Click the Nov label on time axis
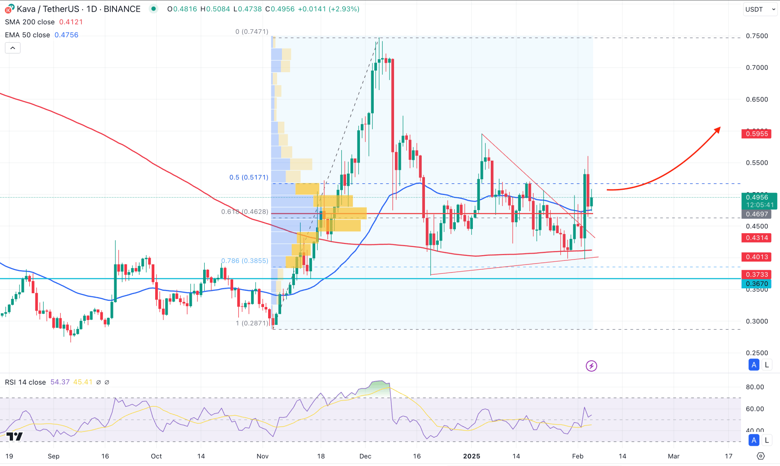Image resolution: width=780 pixels, height=466 pixels. [x=262, y=456]
